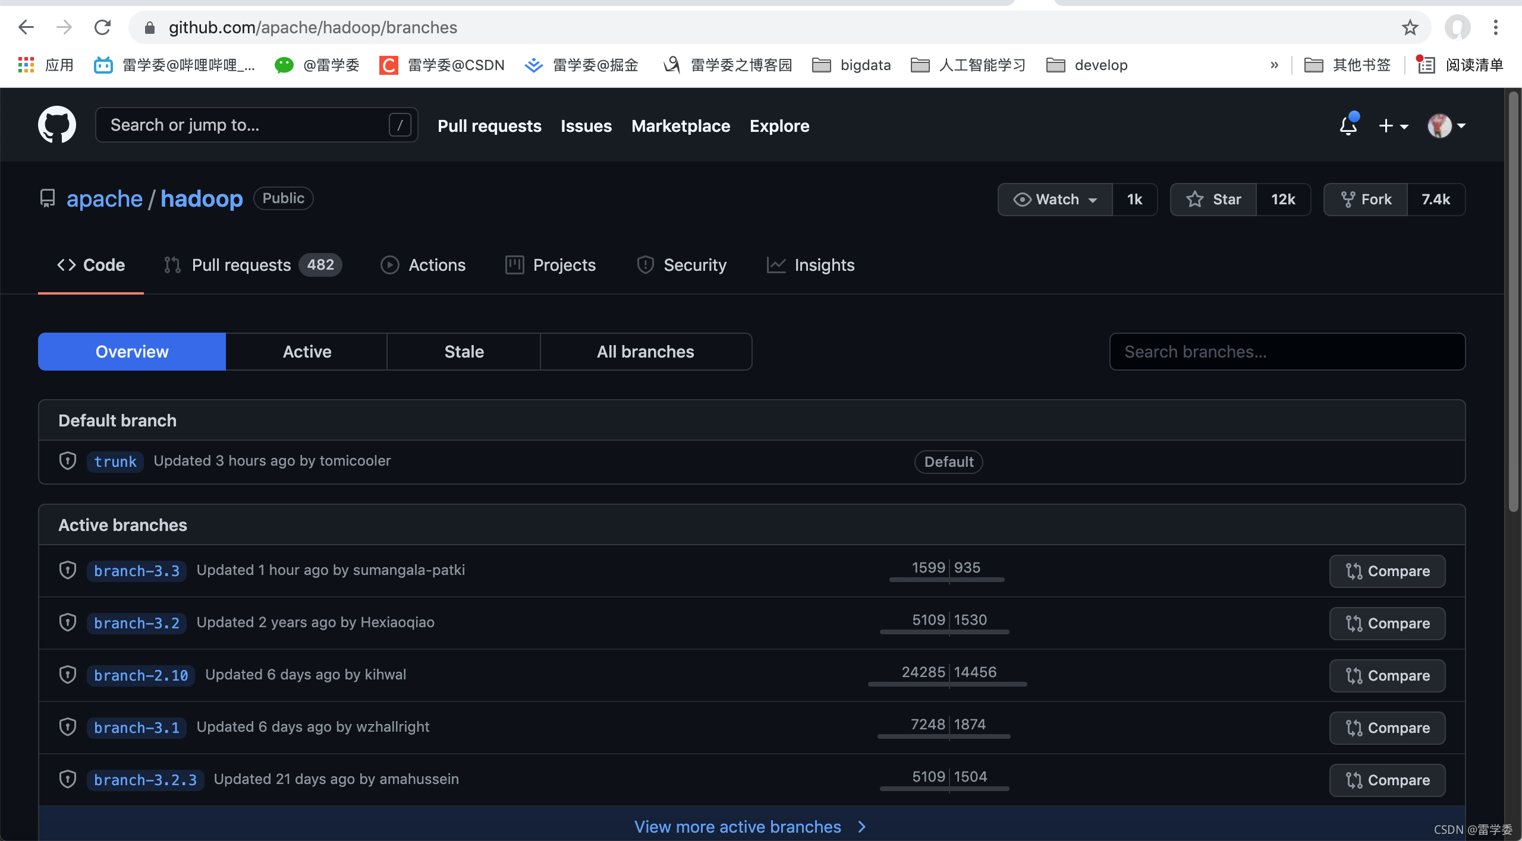This screenshot has height=841, width=1522.
Task: Click the shield icon next to branch-3.3
Action: coord(68,570)
